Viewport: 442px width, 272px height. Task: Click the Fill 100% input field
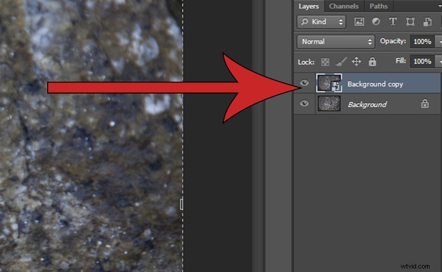[x=423, y=61]
